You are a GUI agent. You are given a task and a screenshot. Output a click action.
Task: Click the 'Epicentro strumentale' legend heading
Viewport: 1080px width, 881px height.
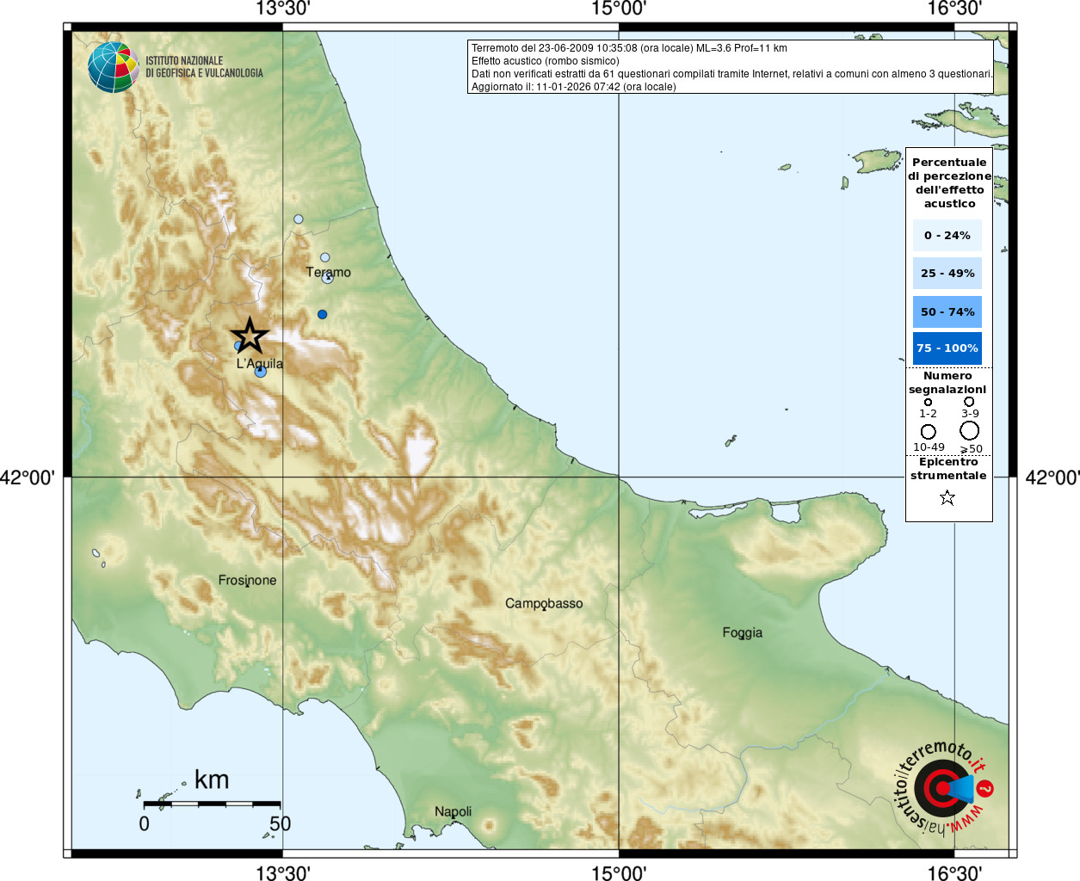pyautogui.click(x=948, y=468)
